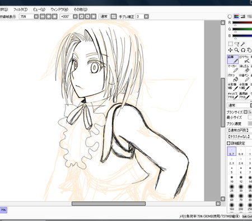Select the pencil (鉛筆) brush tool
252x221 pixels.
click(x=232, y=59)
